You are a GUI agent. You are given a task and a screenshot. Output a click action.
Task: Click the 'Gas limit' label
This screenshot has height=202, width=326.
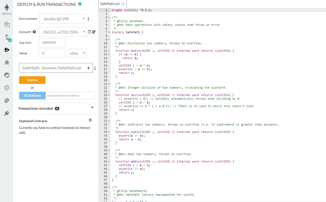tap(25, 43)
